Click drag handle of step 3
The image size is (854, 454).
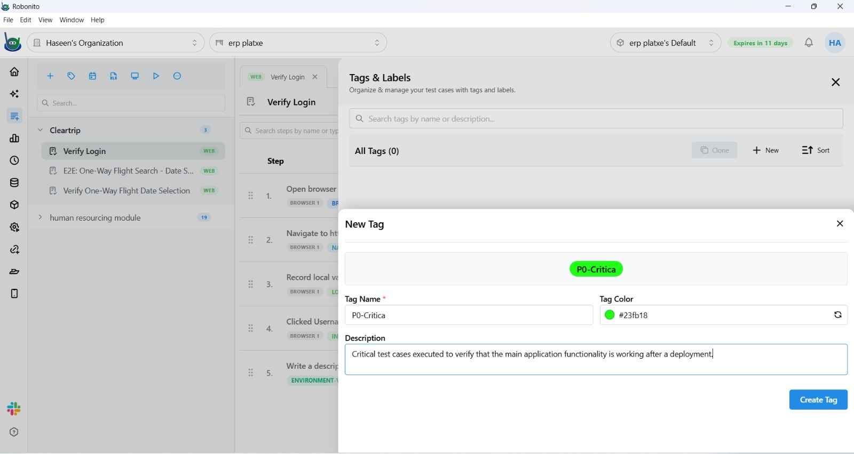tap(250, 284)
